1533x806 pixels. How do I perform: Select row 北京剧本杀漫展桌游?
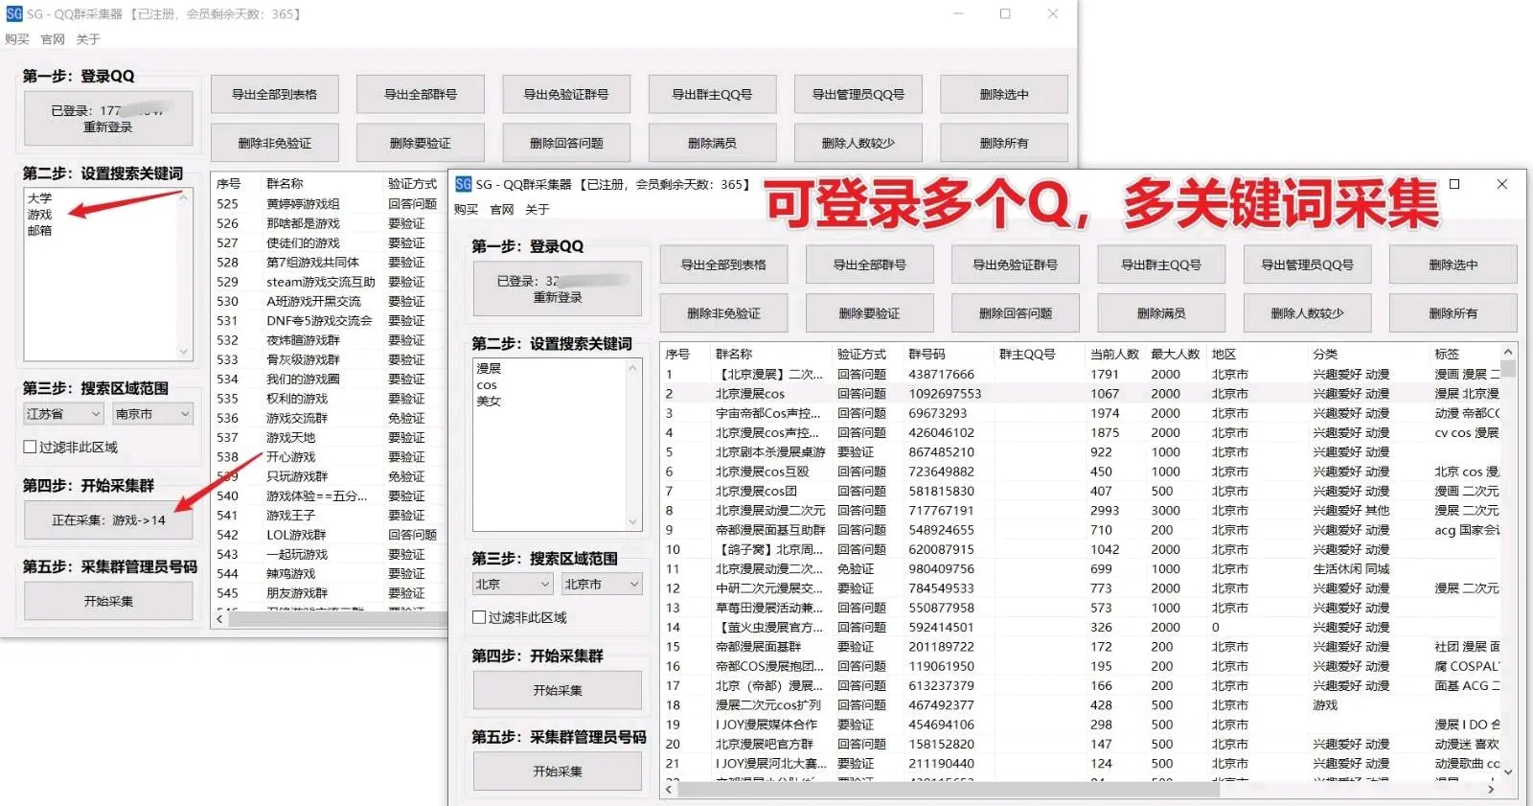tap(1081, 452)
